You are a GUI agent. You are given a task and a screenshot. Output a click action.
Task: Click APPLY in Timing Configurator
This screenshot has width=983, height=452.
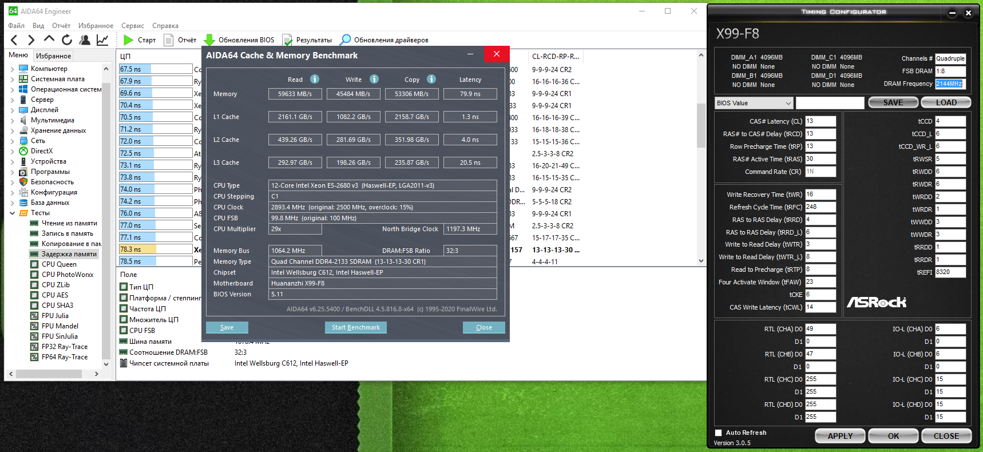(841, 436)
